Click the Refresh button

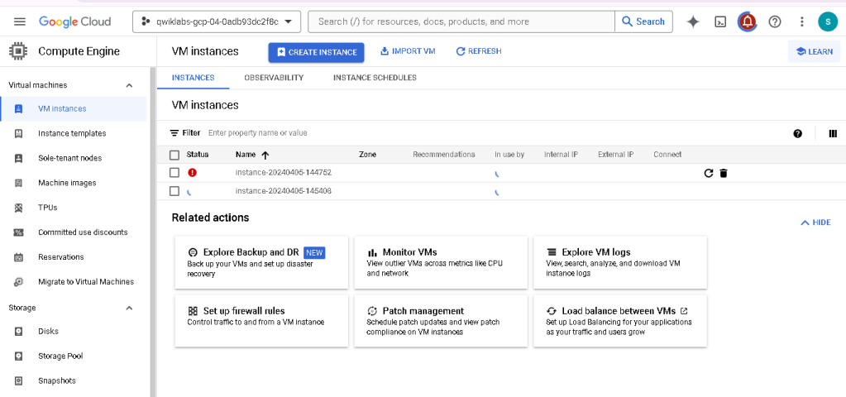pos(479,51)
